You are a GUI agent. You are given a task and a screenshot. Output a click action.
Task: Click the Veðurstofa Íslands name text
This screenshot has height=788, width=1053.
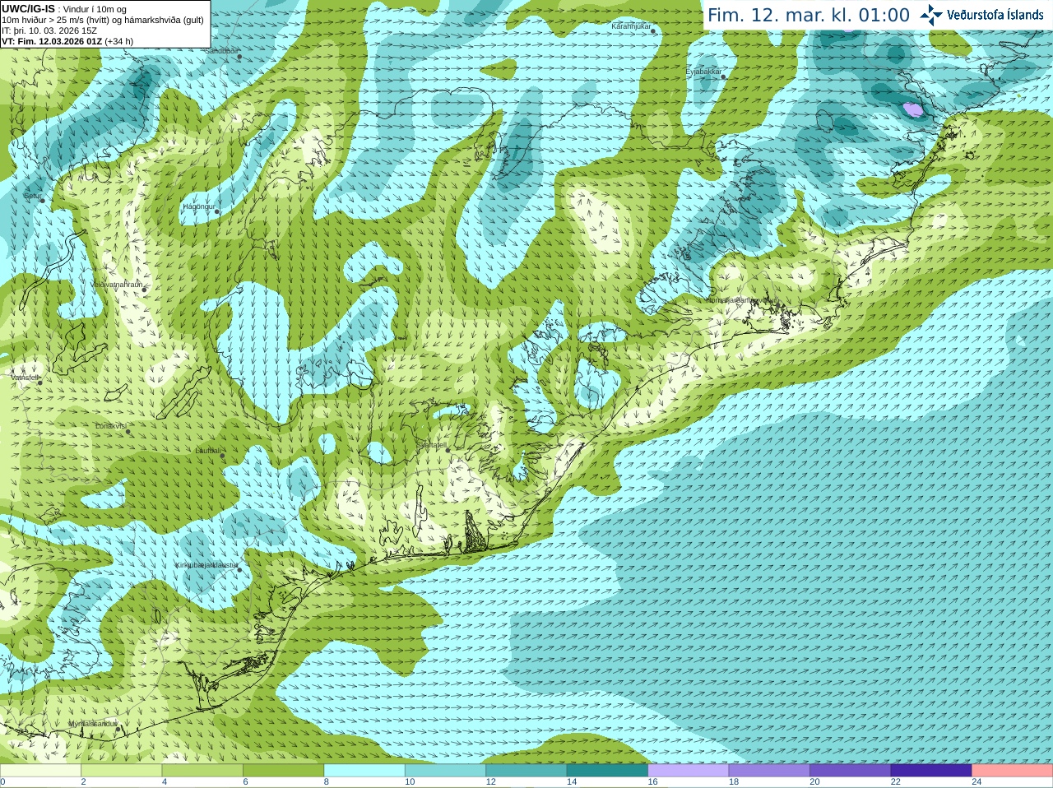pyautogui.click(x=995, y=15)
